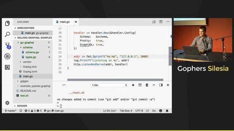
Task: Click Ln 24, Col 1 in status bar
Action: tap(110, 111)
